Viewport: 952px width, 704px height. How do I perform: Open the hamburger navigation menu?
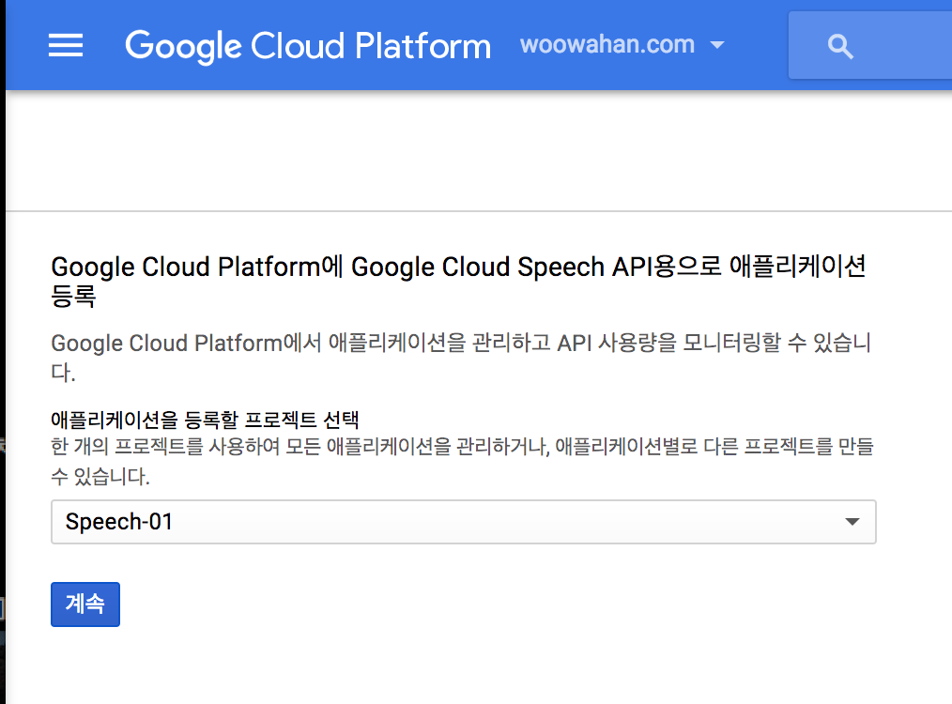[x=66, y=45]
